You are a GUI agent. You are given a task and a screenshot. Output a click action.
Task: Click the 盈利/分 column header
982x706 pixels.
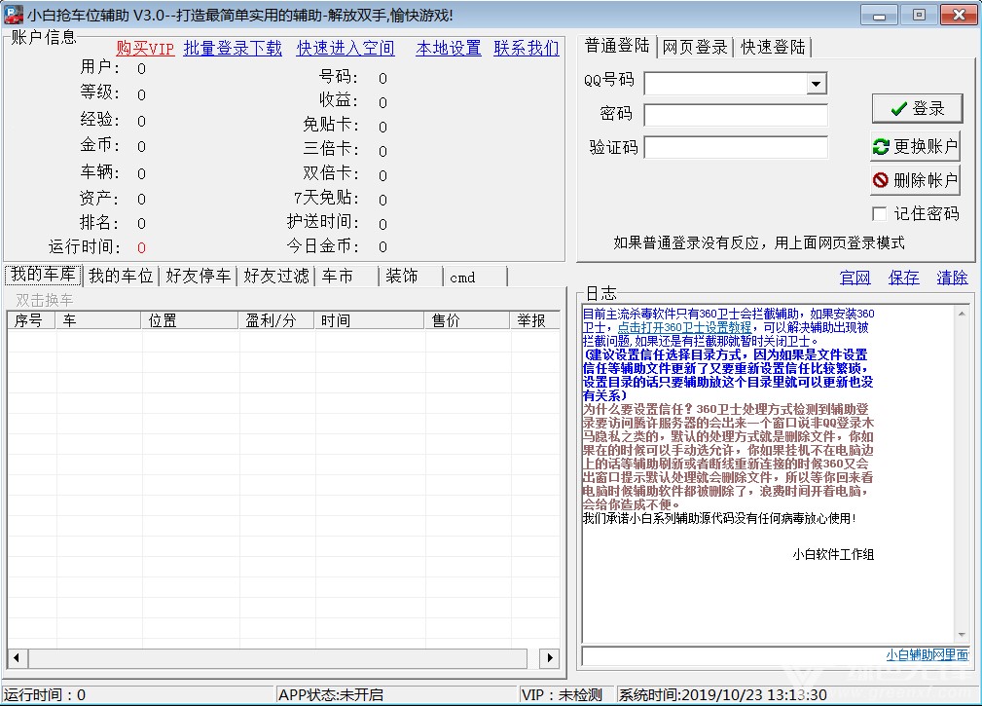pos(276,320)
